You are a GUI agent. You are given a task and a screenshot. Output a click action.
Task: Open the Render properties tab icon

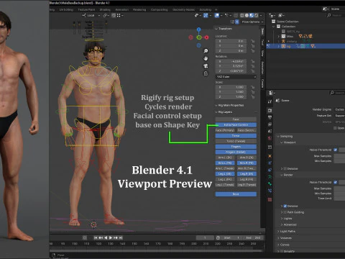[270, 110]
